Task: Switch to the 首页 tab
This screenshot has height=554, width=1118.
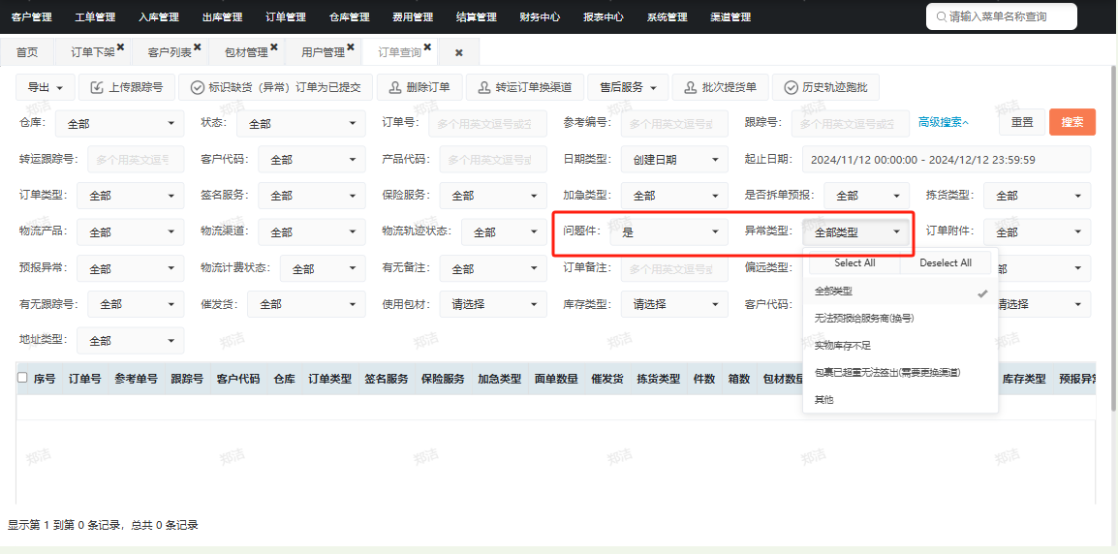Action: (x=27, y=52)
